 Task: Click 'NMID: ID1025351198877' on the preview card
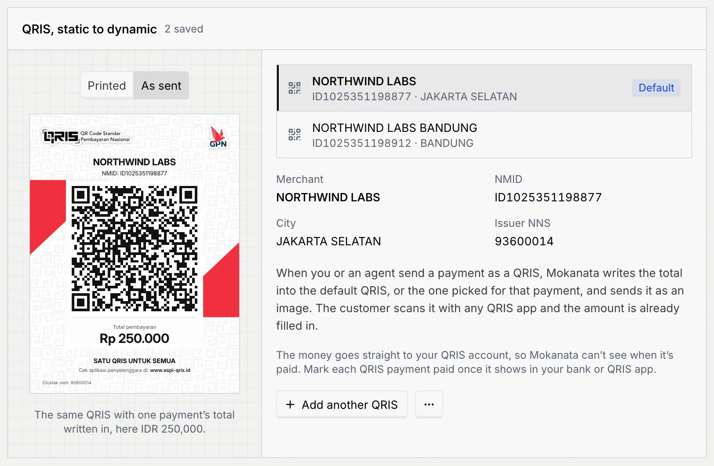tap(135, 173)
